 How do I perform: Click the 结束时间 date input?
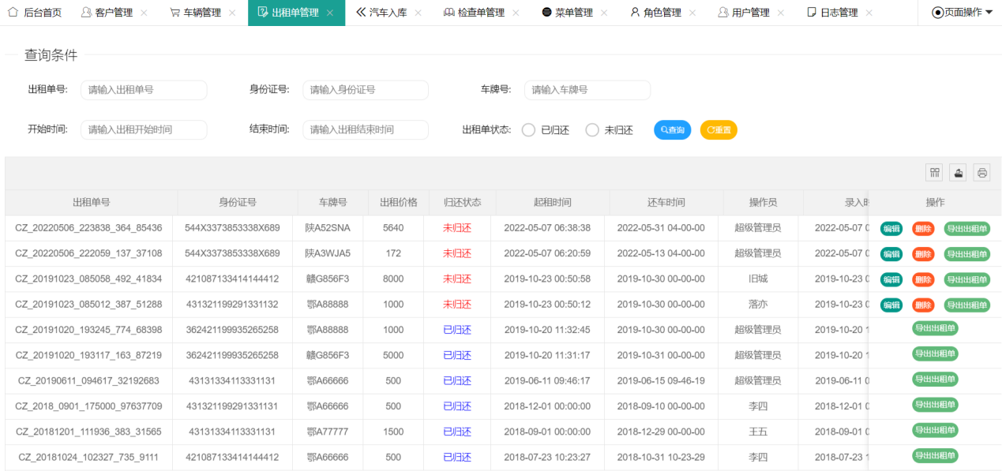tap(366, 129)
